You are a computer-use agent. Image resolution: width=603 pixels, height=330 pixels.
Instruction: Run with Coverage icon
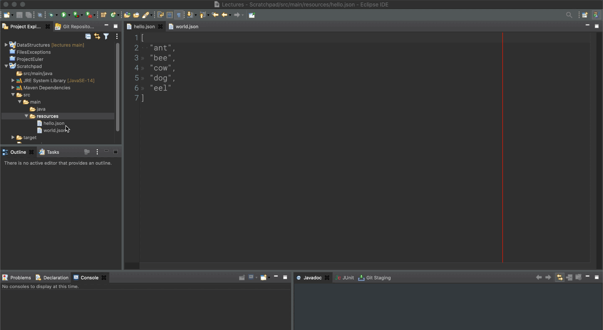(76, 15)
